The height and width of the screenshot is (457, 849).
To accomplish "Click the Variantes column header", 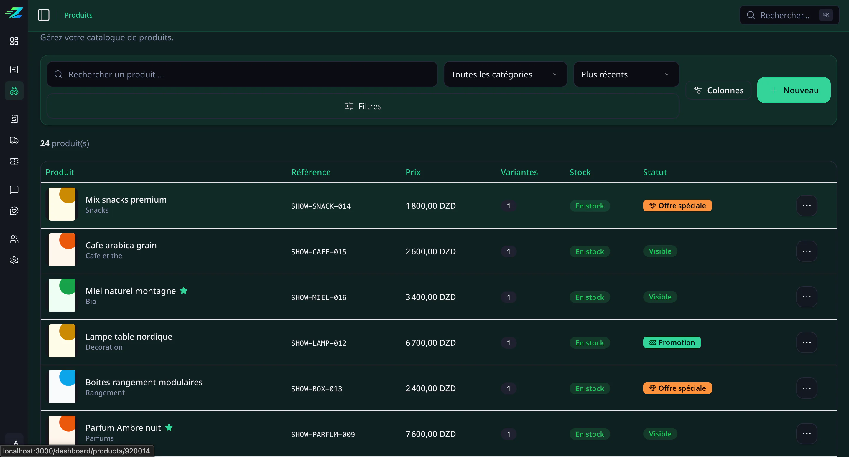I will (519, 172).
